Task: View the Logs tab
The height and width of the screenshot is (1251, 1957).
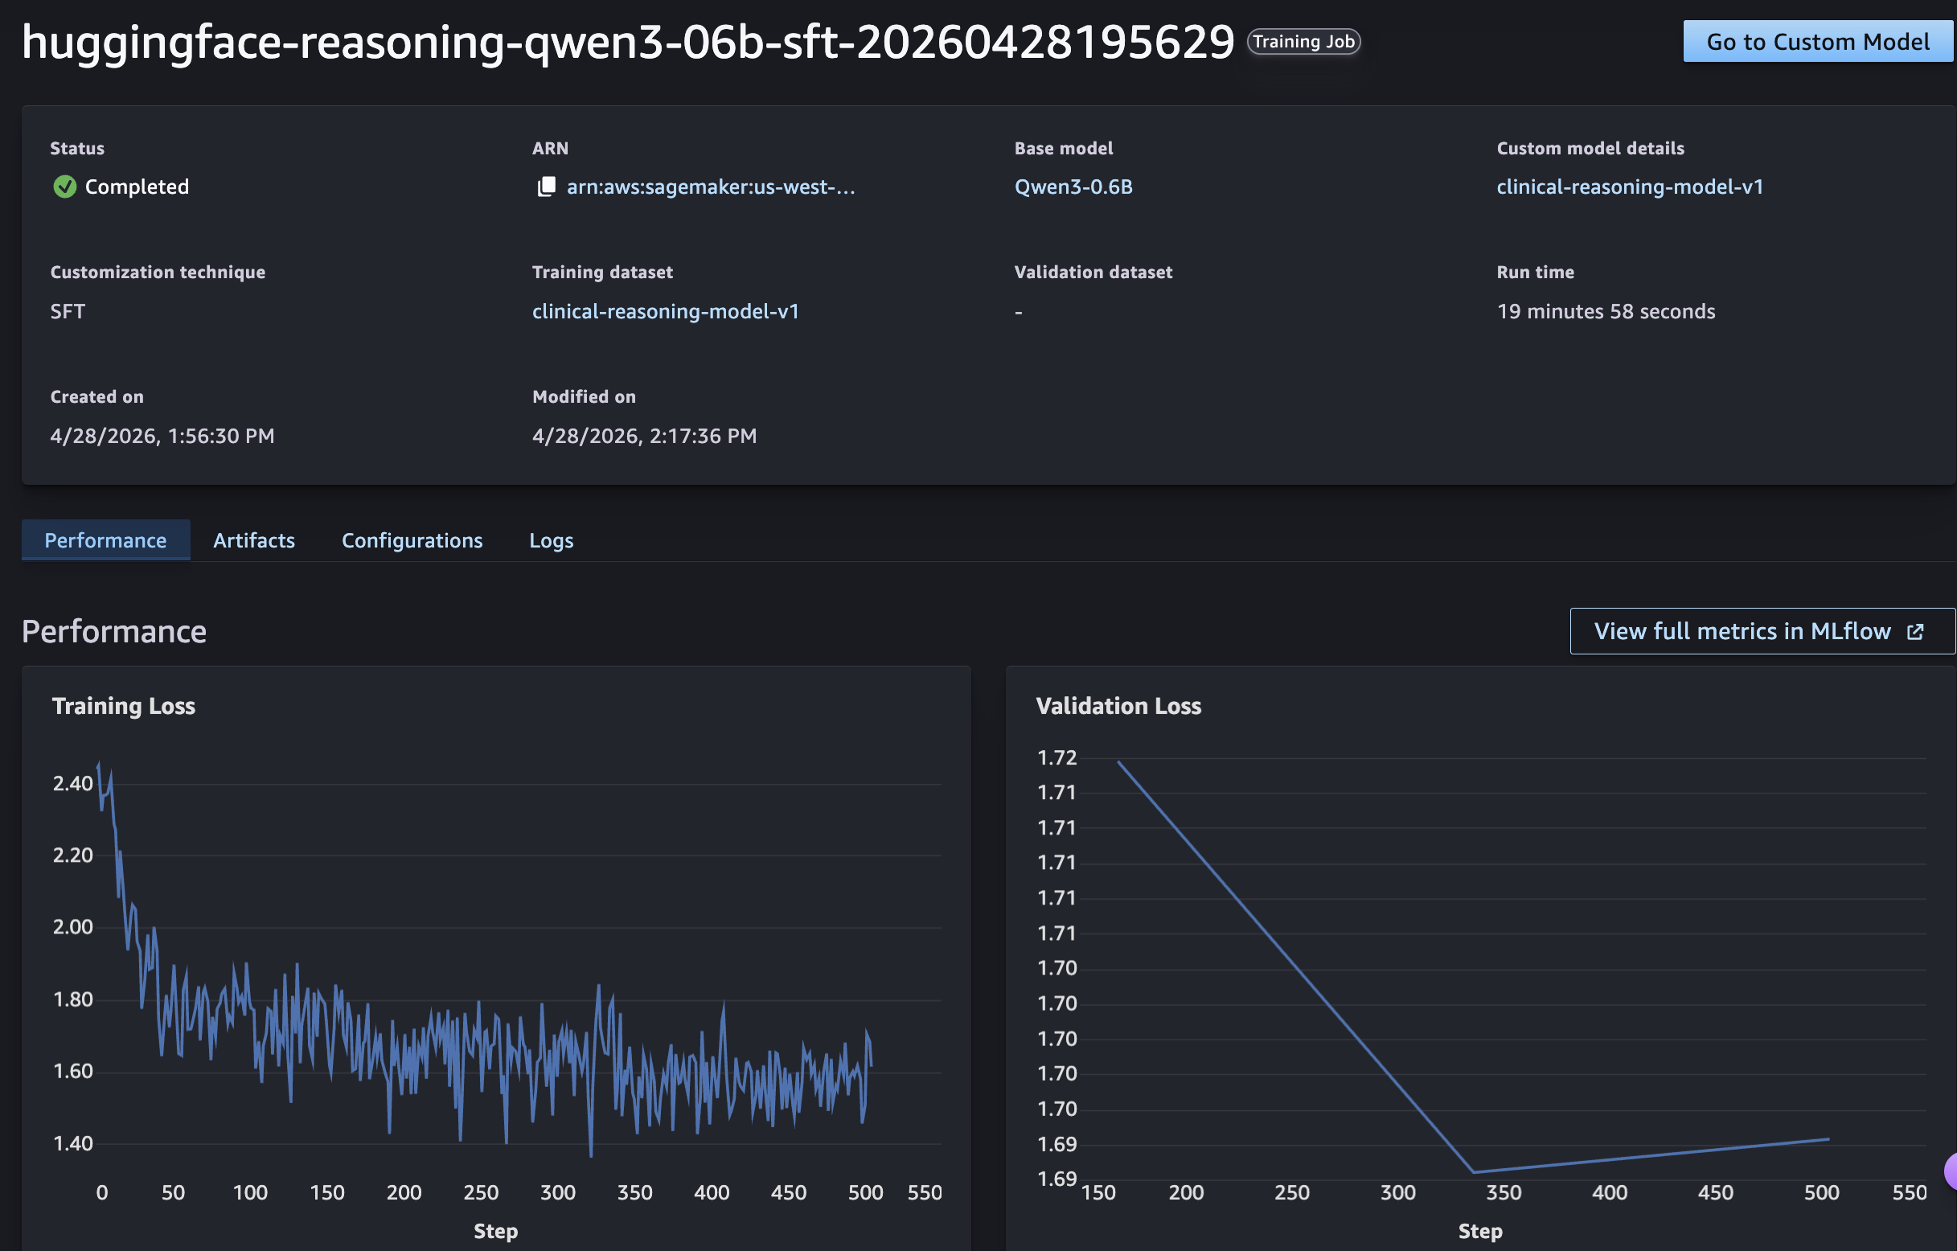Action: tap(551, 539)
